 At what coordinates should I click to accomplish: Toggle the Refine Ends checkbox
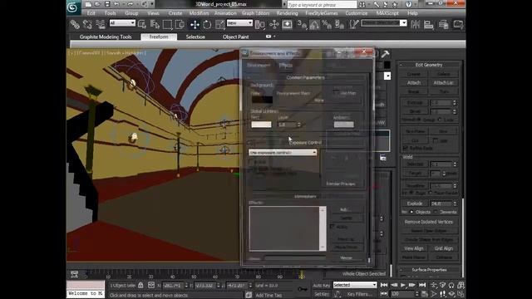tap(406, 148)
